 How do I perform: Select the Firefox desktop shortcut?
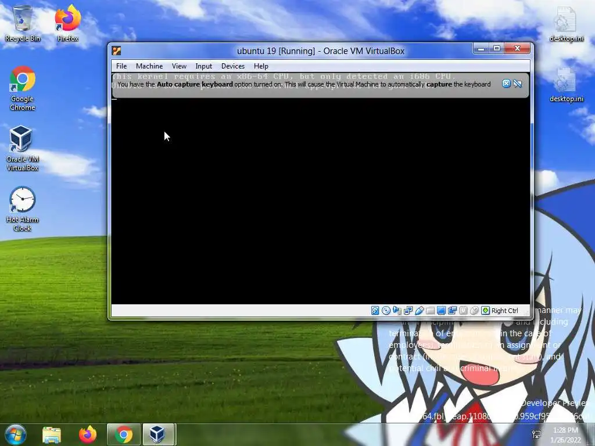pos(67,23)
